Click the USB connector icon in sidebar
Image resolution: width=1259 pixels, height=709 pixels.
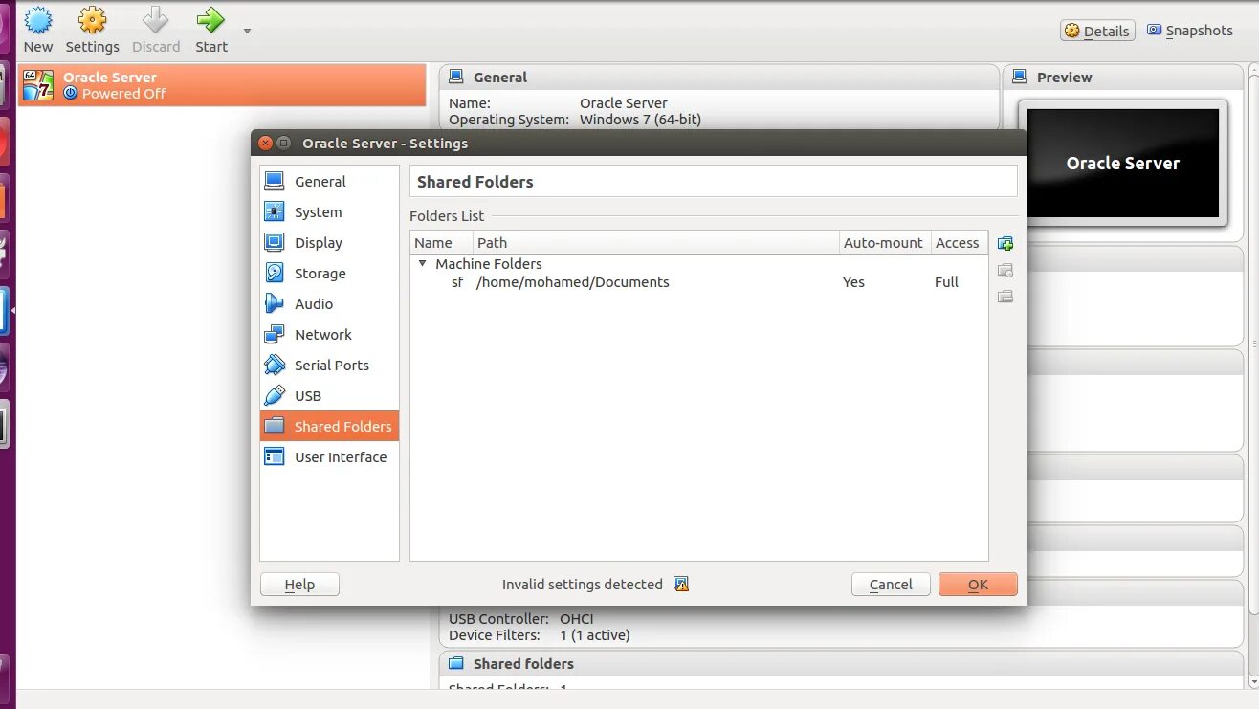275,395
